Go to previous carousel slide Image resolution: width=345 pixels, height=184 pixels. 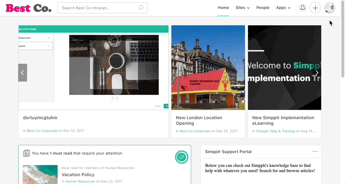tap(23, 73)
